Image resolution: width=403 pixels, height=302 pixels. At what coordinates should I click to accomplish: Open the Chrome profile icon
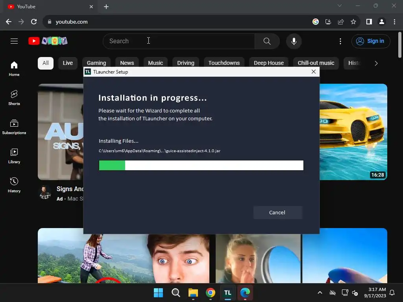pyautogui.click(x=382, y=22)
